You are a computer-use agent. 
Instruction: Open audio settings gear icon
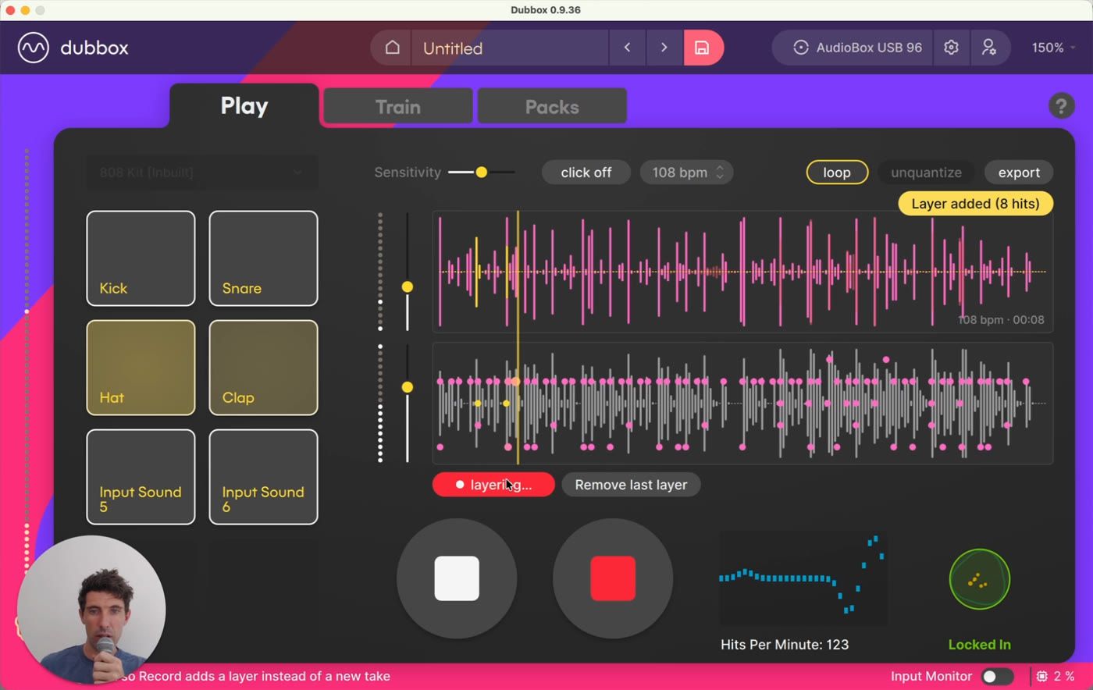click(951, 48)
